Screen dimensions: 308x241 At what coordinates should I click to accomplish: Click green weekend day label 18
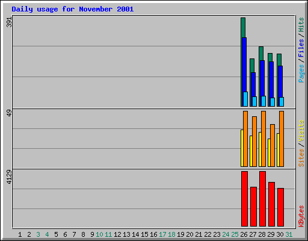click(x=171, y=234)
